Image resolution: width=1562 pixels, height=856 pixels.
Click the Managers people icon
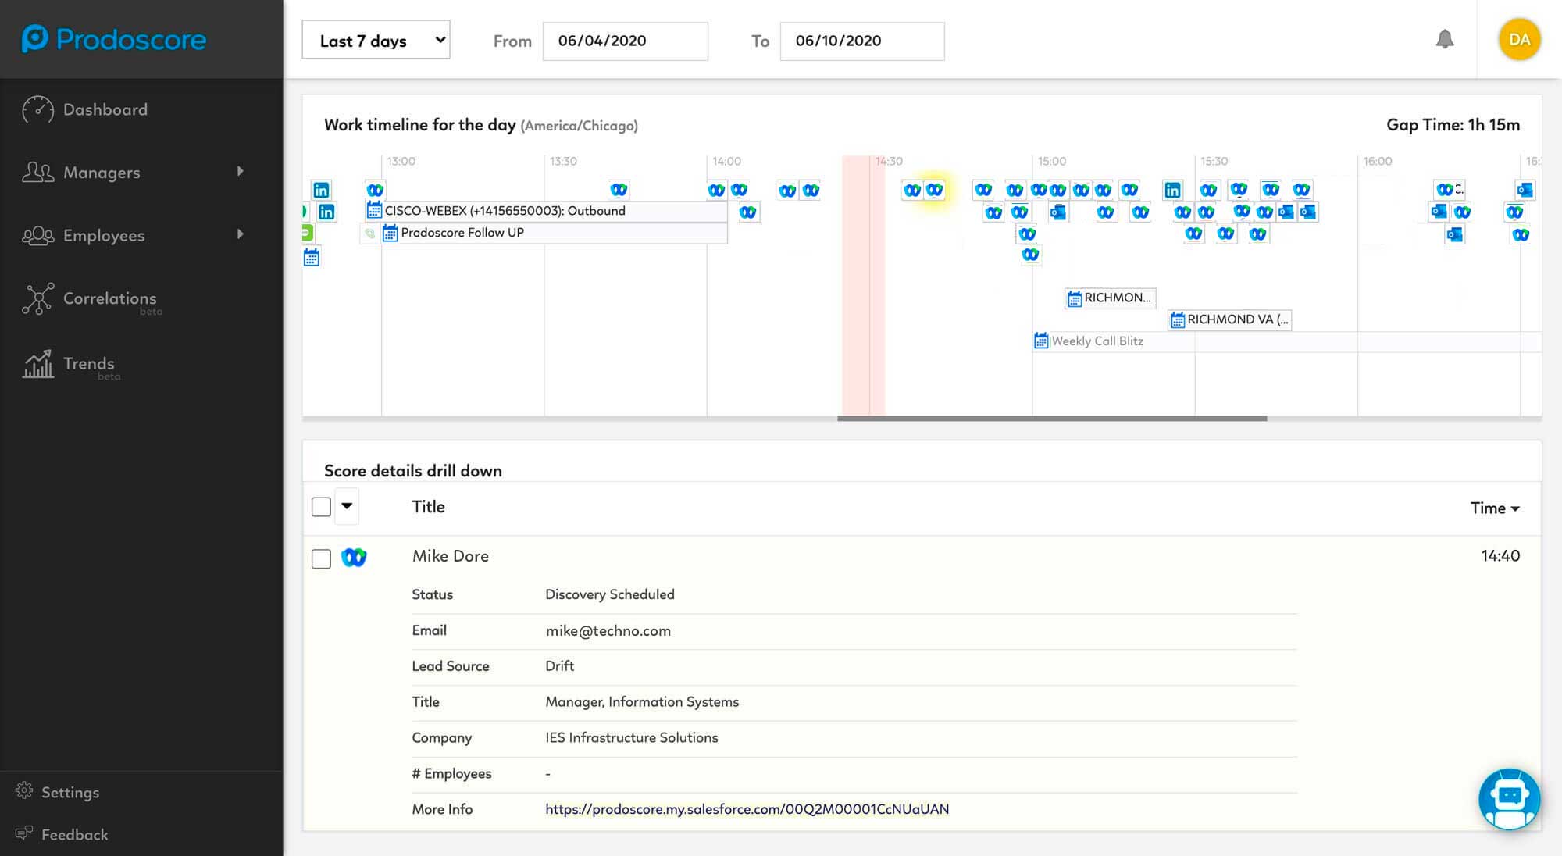(x=37, y=172)
